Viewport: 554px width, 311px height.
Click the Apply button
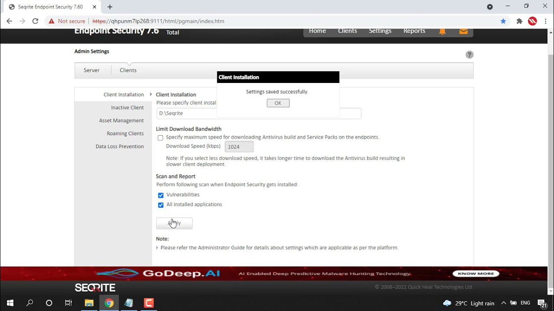174,223
